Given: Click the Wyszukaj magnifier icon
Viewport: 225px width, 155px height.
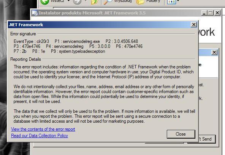Looking at the screenshot, I should (108, 2).
